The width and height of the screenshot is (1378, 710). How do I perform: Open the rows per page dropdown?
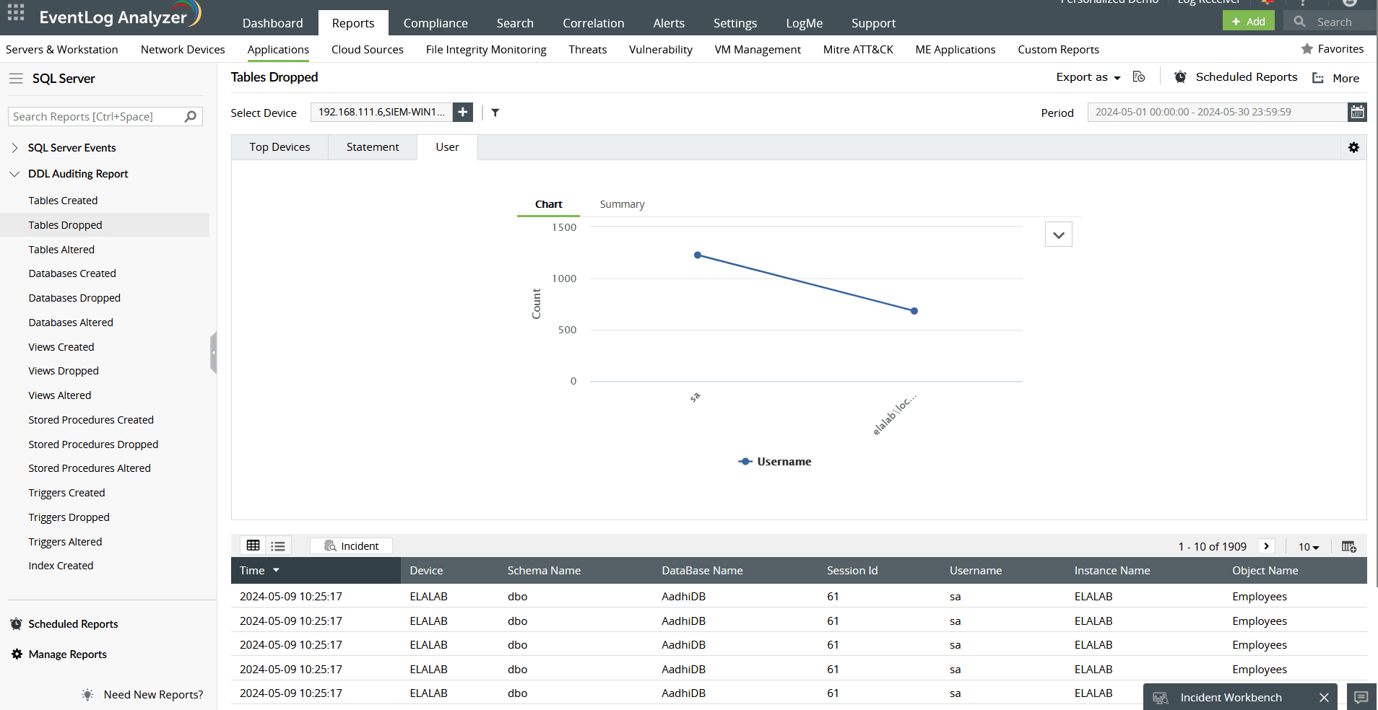pyautogui.click(x=1309, y=547)
